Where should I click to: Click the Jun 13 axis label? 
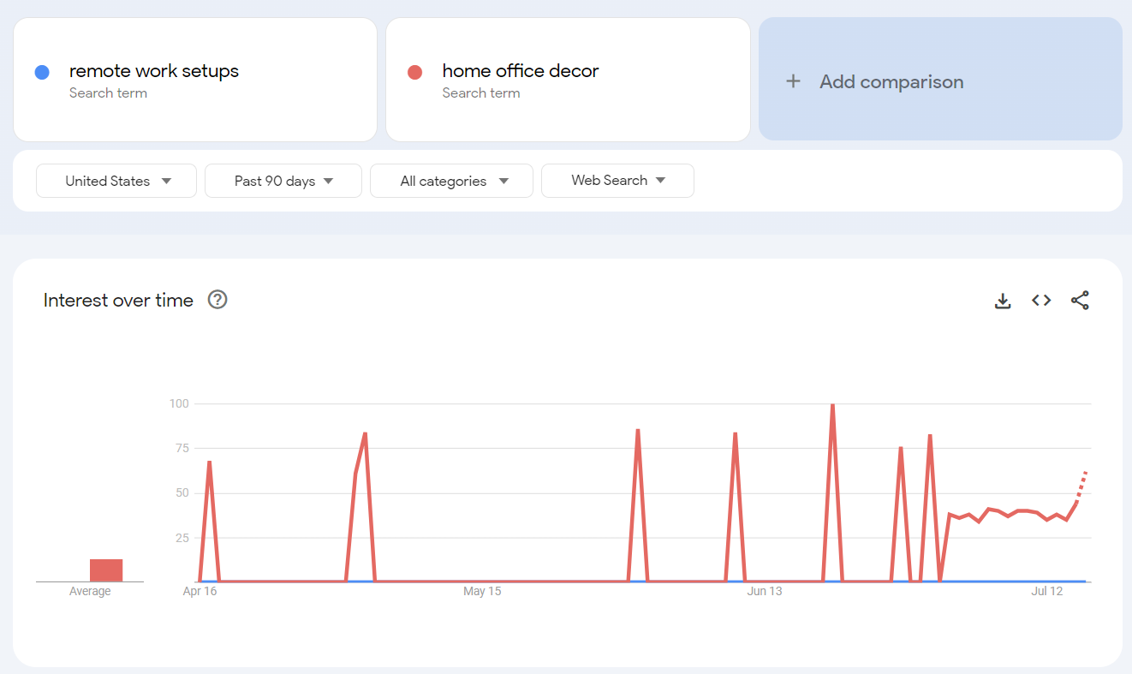point(765,592)
